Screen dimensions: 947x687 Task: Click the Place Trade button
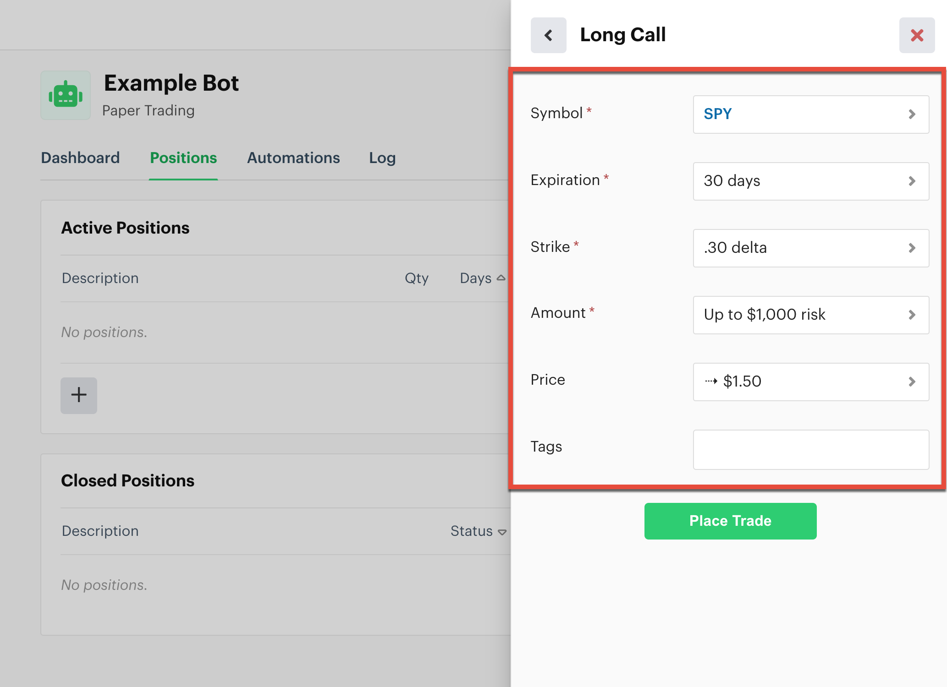coord(730,521)
